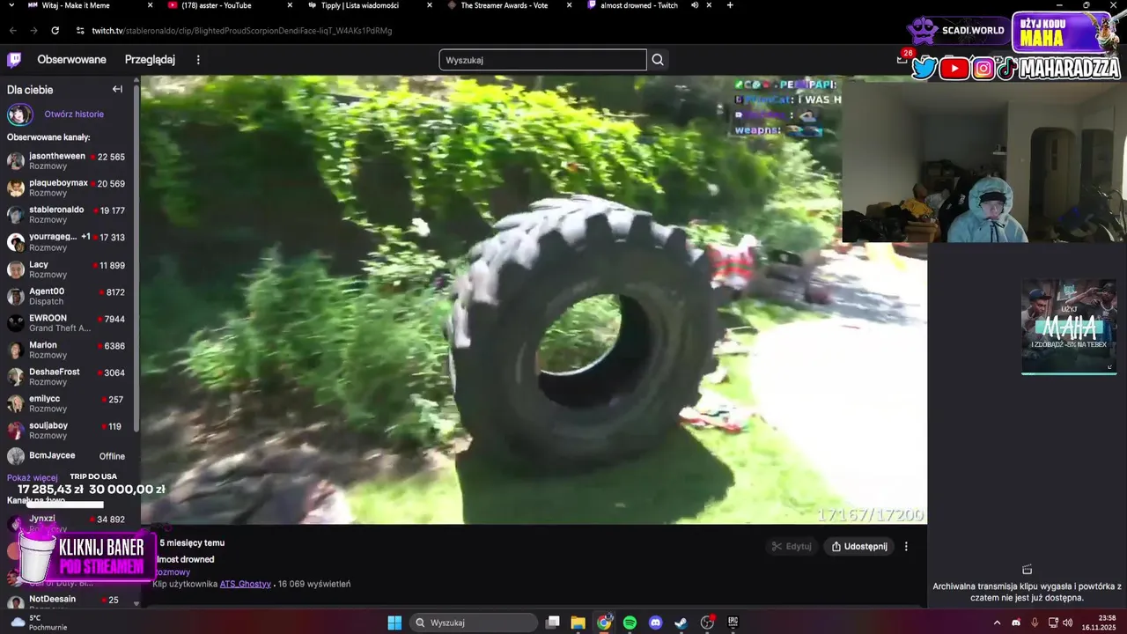Image resolution: width=1127 pixels, height=634 pixels.
Task: Open souljaboy channel in sidebar
Action: pyautogui.click(x=67, y=431)
